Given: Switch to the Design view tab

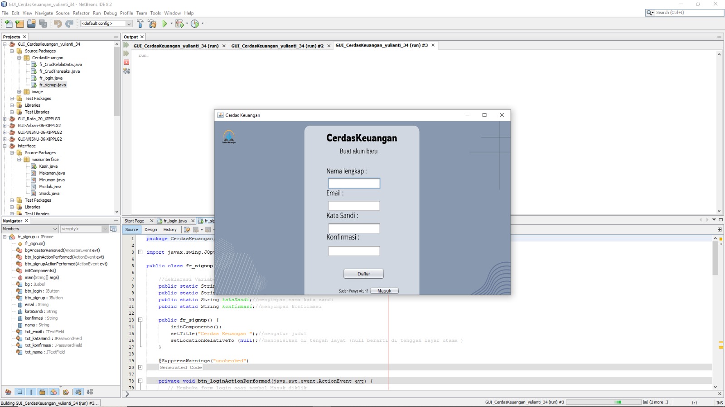Looking at the screenshot, I should click(150, 230).
